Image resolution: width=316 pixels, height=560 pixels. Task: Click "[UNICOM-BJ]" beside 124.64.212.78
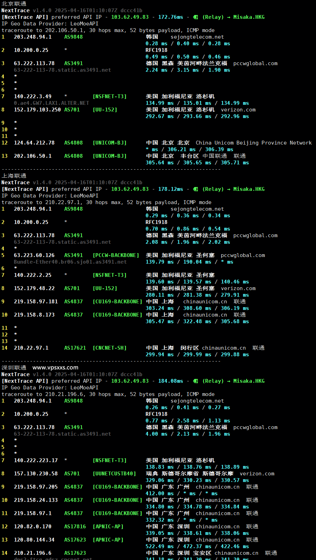[x=109, y=143]
